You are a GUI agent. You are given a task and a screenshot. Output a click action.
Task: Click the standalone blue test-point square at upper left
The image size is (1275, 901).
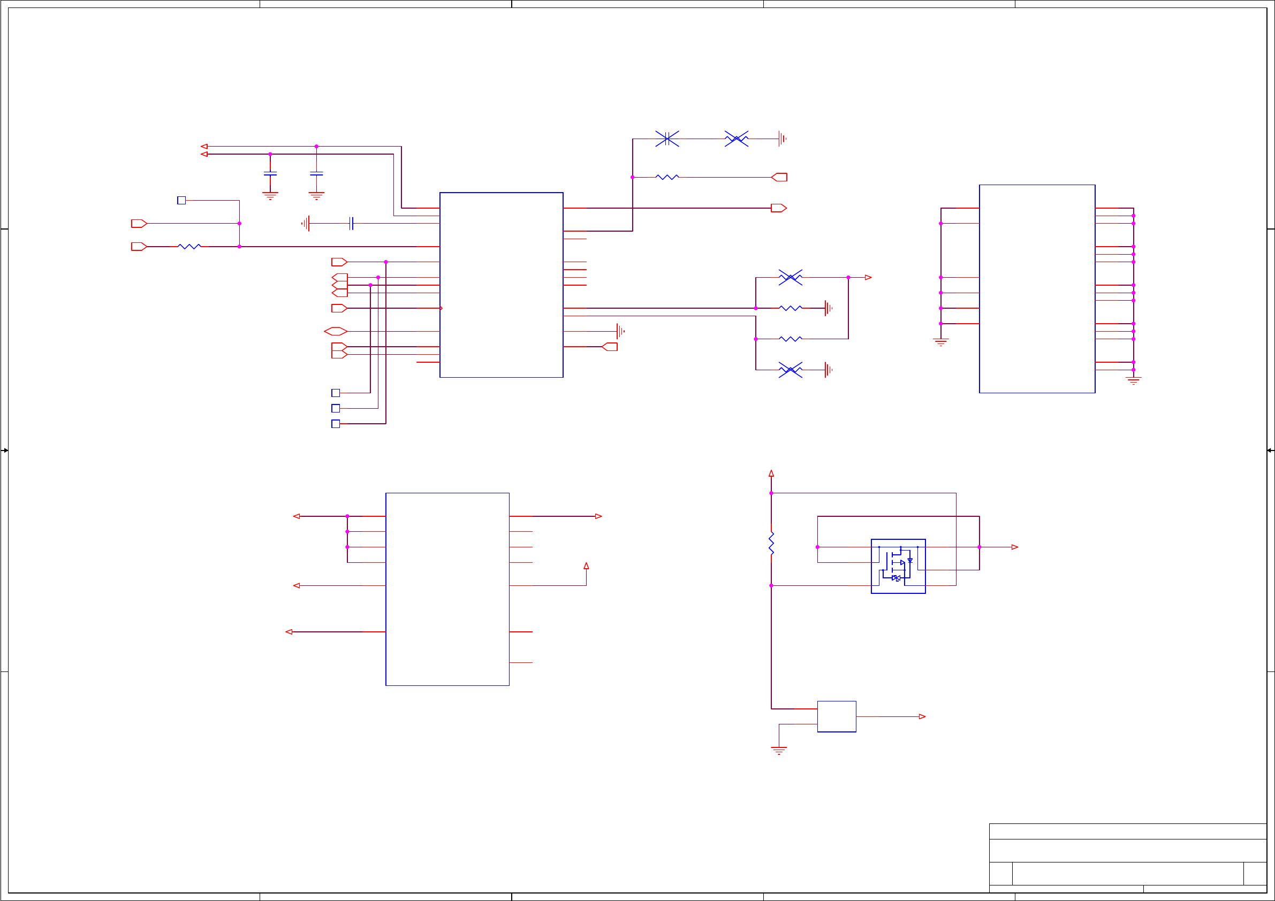tap(181, 201)
